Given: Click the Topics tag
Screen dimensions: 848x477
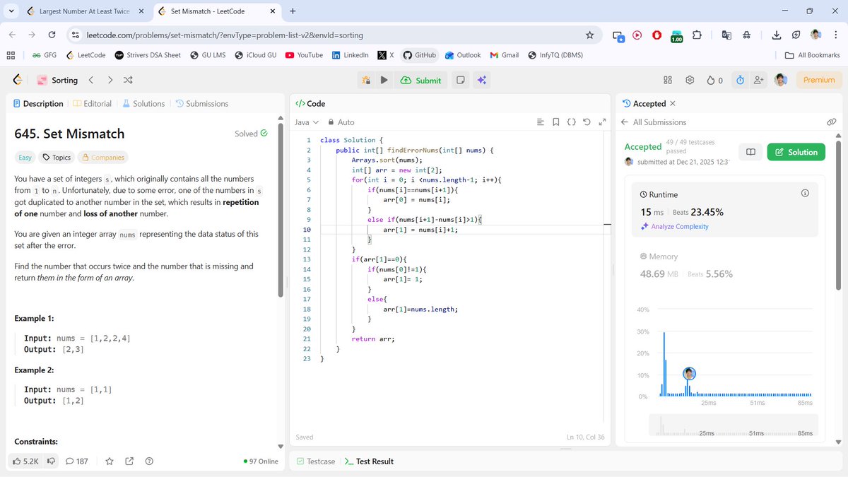Looking at the screenshot, I should pyautogui.click(x=57, y=158).
